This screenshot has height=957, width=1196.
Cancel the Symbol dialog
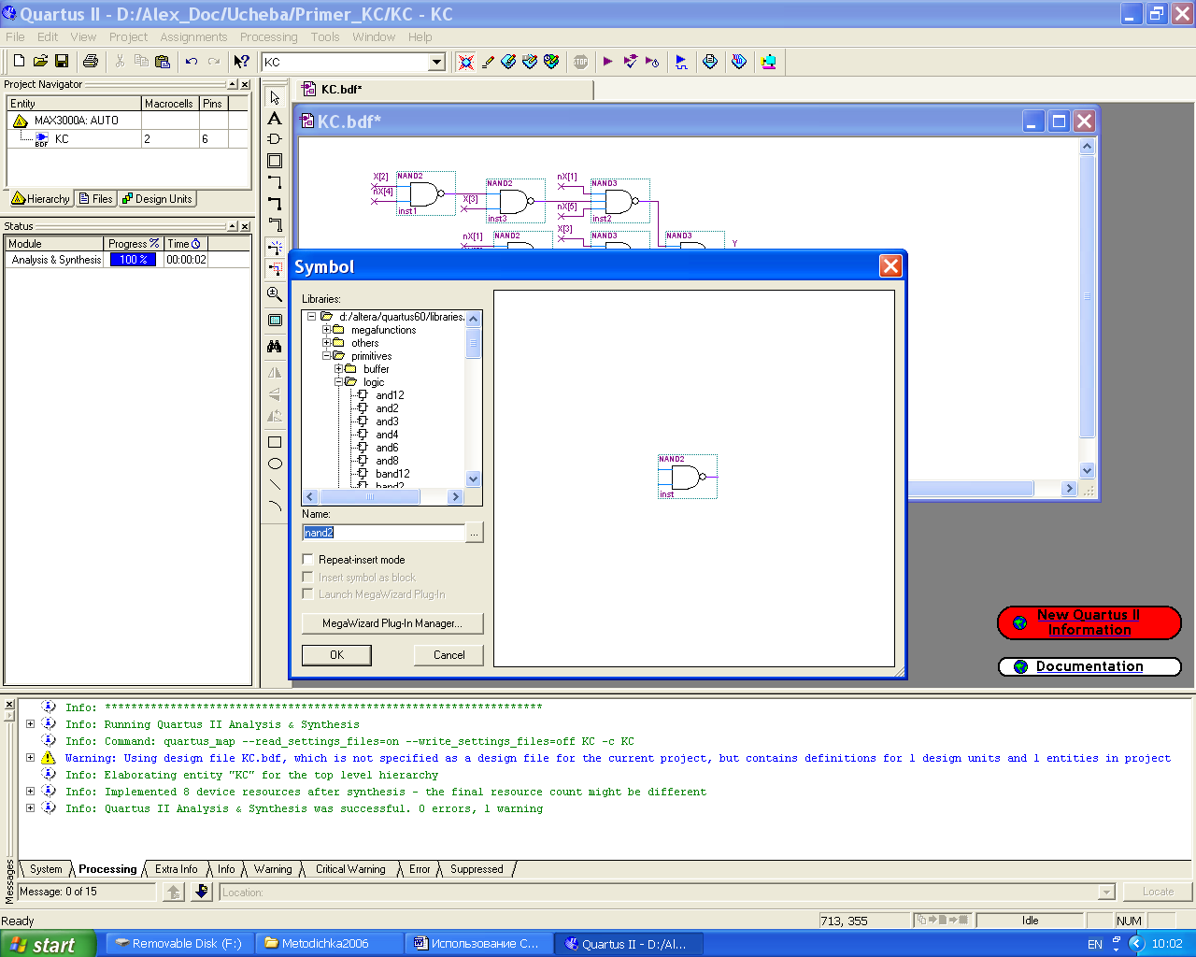[x=448, y=655]
